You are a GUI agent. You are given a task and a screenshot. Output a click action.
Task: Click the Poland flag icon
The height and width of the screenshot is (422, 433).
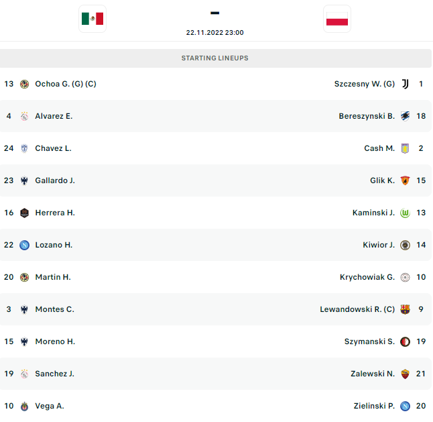click(336, 19)
